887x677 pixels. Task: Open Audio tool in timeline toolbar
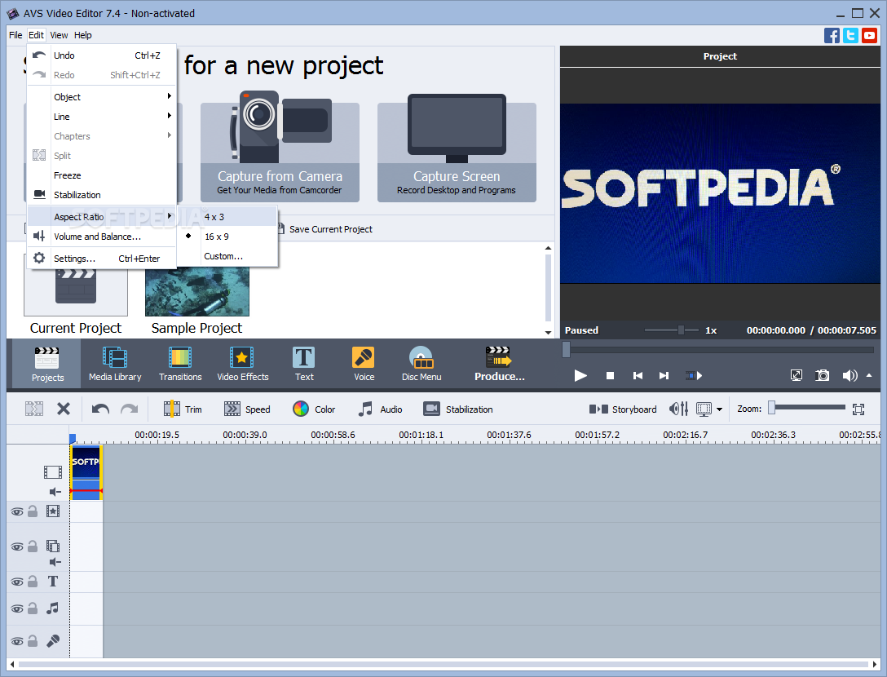(380, 409)
